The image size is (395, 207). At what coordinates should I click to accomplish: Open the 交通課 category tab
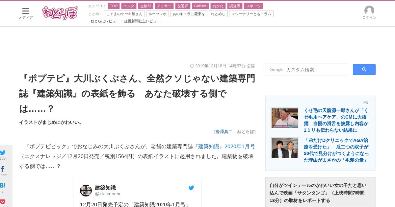(183, 6)
